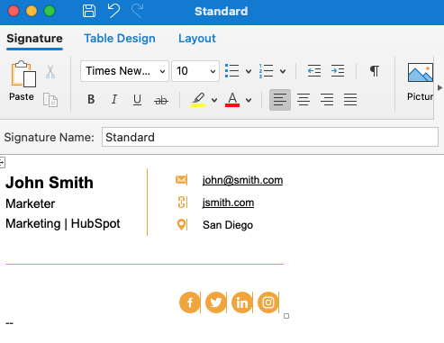
Task: Center align the text
Action: [304, 100]
